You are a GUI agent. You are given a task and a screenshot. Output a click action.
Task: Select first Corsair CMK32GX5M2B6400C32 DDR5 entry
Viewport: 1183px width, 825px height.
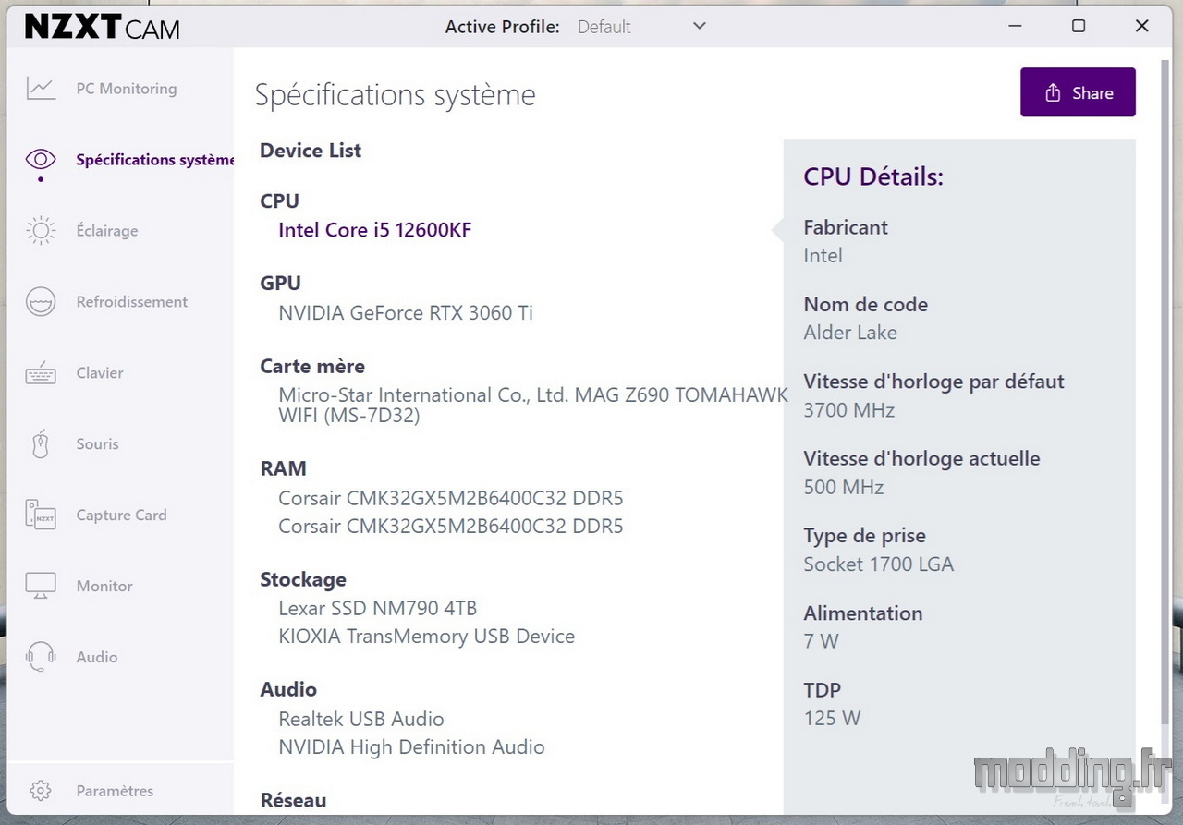[x=451, y=499]
